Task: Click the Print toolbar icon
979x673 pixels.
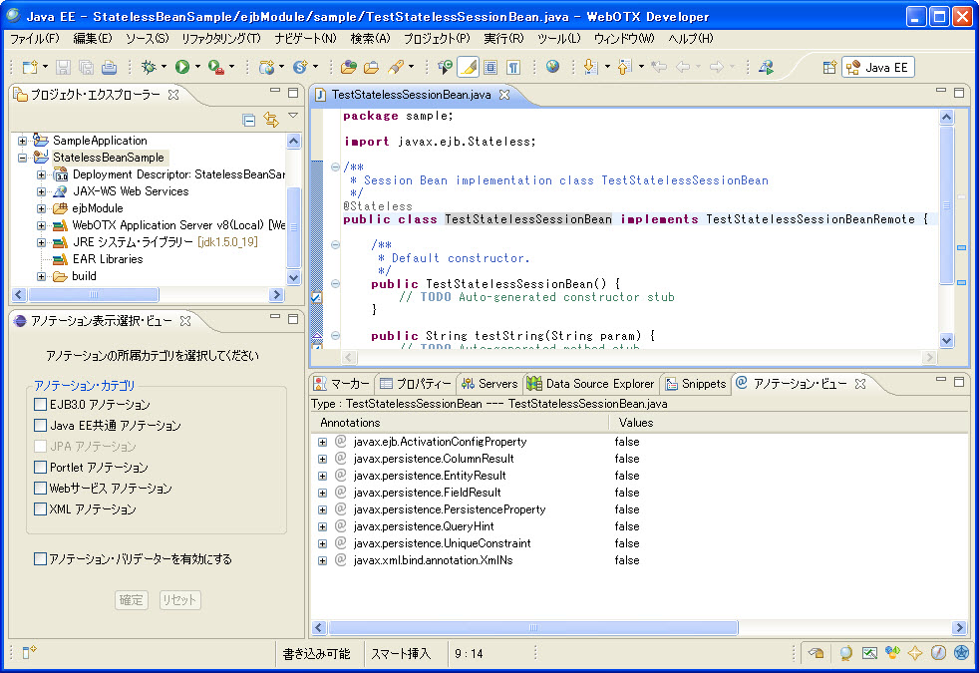Action: (109, 67)
